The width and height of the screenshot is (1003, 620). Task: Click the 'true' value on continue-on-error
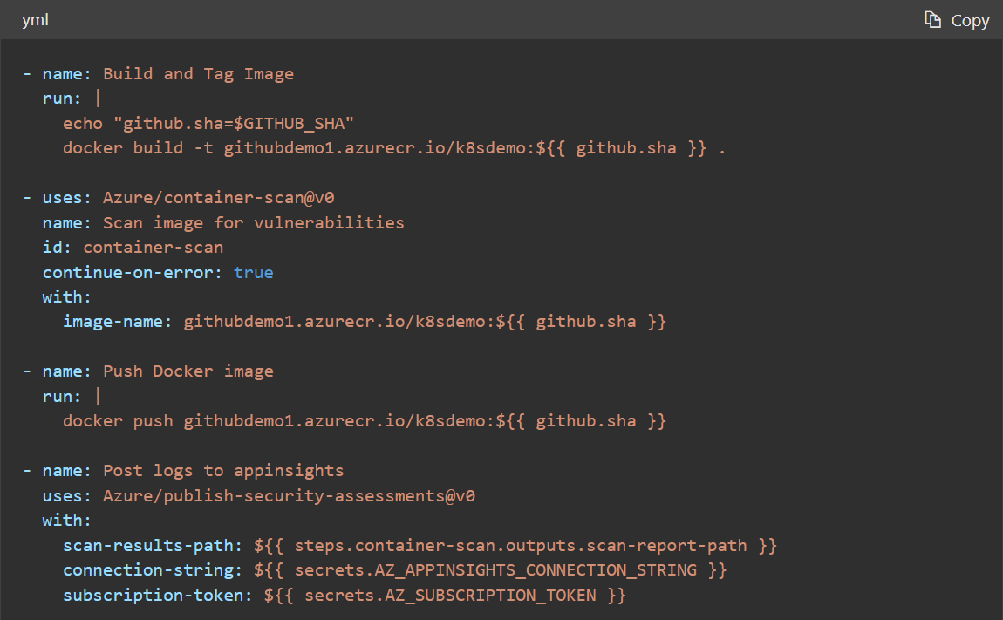(253, 272)
